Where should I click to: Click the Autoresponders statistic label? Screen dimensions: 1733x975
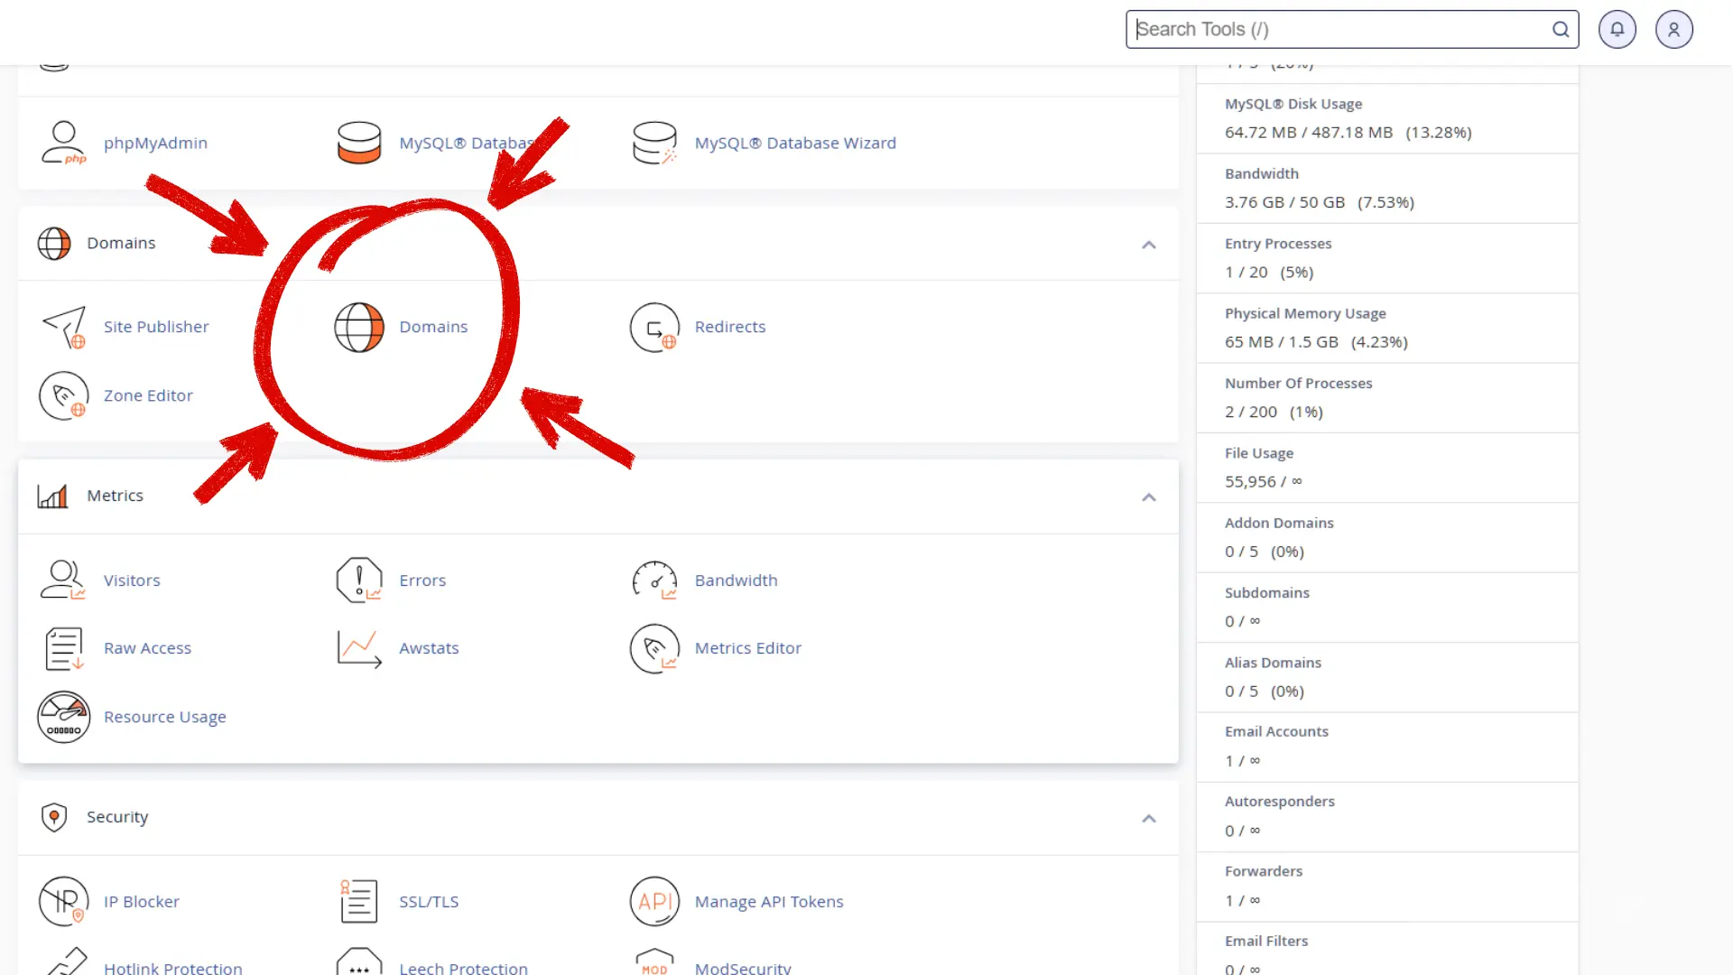(x=1279, y=802)
